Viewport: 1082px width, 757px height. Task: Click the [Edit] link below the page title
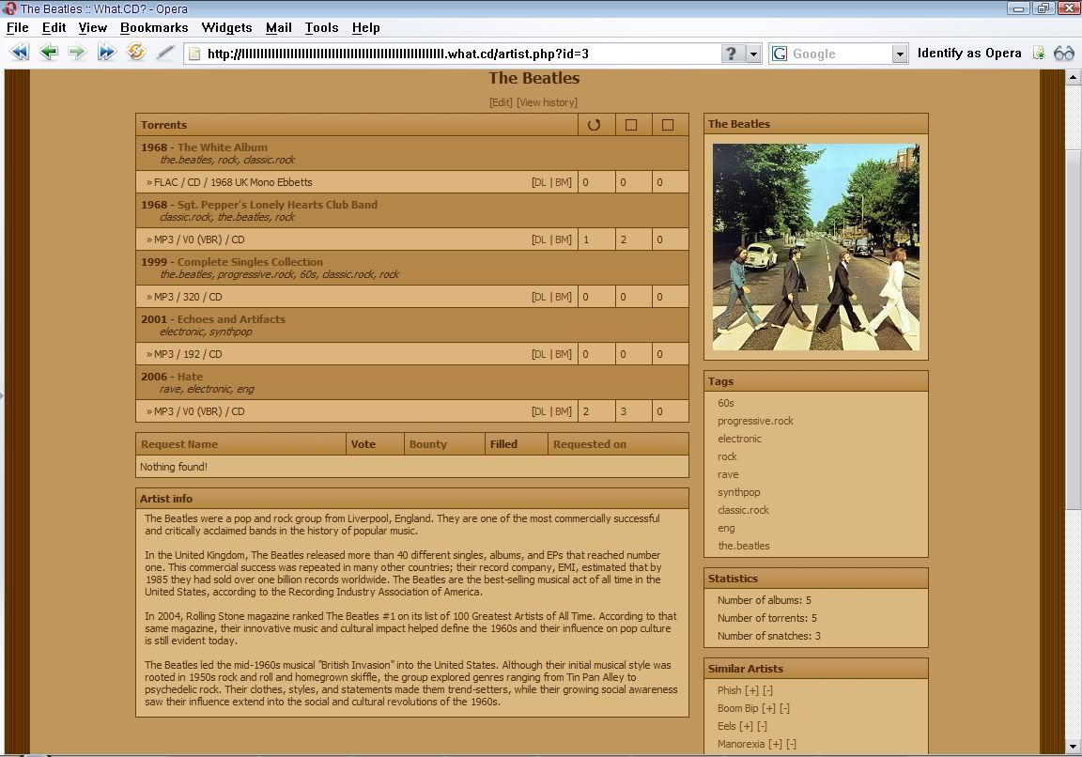tap(501, 102)
